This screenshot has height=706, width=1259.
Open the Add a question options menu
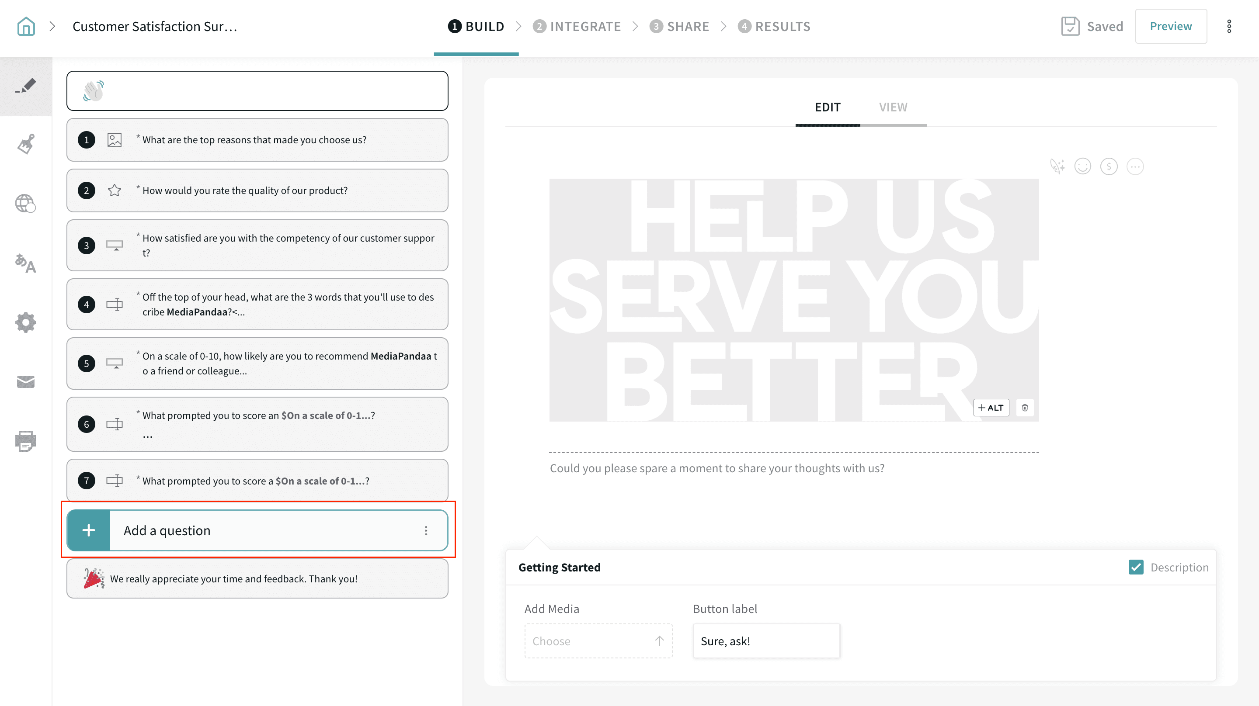[426, 531]
